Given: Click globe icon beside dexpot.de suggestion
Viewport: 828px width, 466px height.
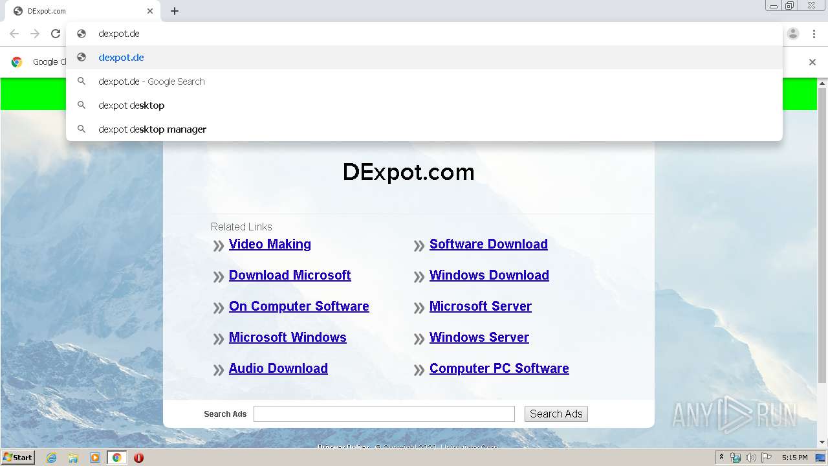Looking at the screenshot, I should (82, 57).
